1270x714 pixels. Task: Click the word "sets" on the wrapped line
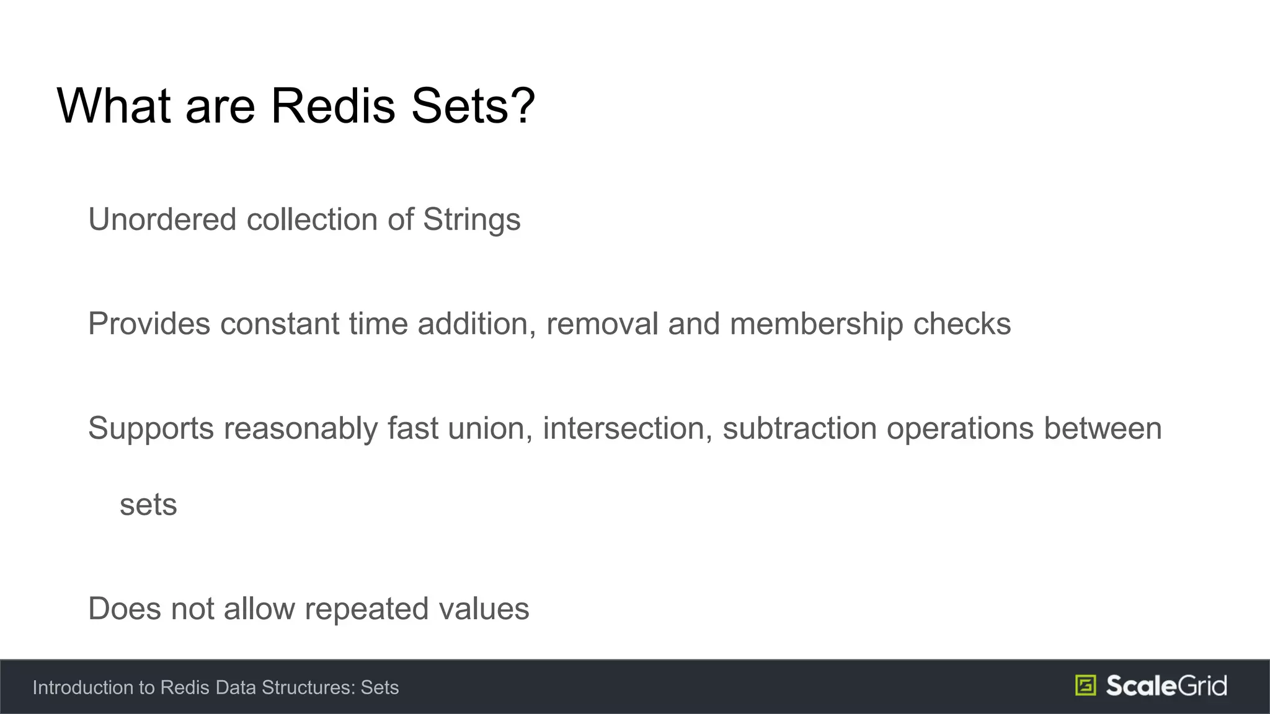148,505
